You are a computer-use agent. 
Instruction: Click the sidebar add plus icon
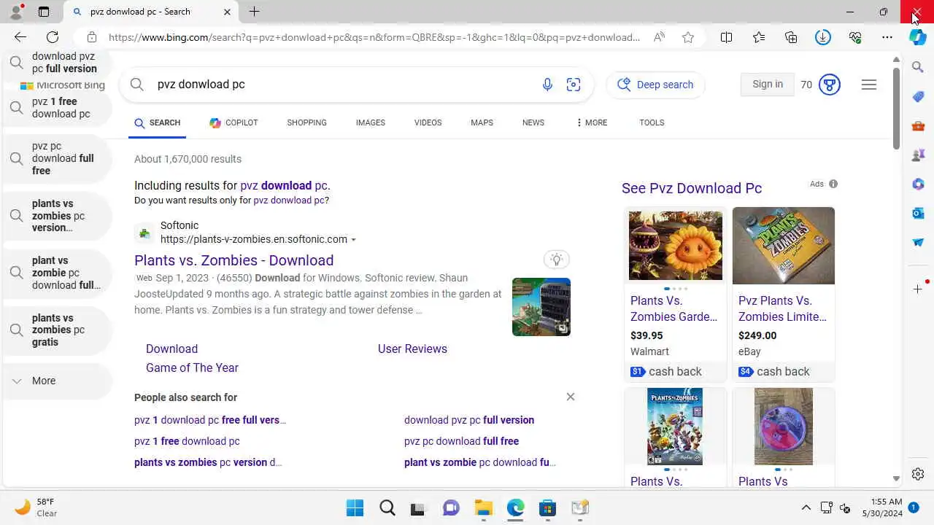tap(918, 289)
